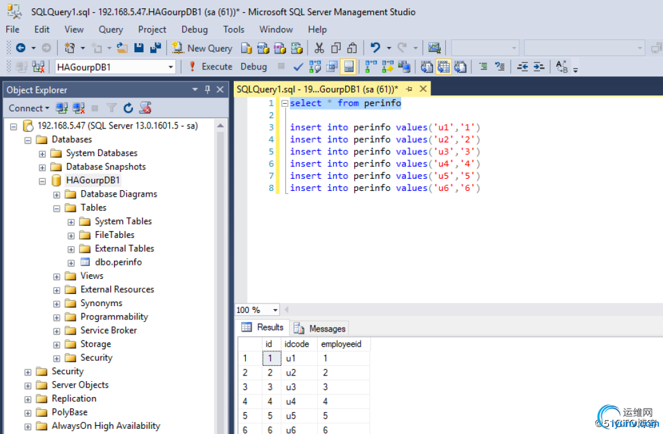Click the New Query button
This screenshot has width=663, height=434.
(x=202, y=48)
